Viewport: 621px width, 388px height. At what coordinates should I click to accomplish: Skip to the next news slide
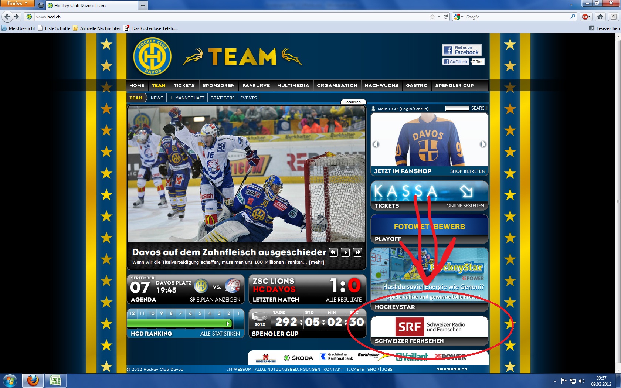point(357,252)
